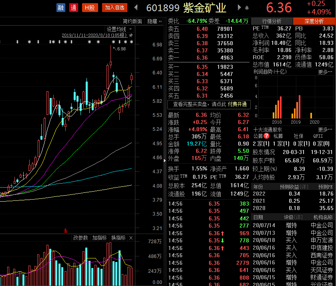
Task: Click the blue 融 margin trading badge
Action: pyautogui.click(x=60, y=8)
